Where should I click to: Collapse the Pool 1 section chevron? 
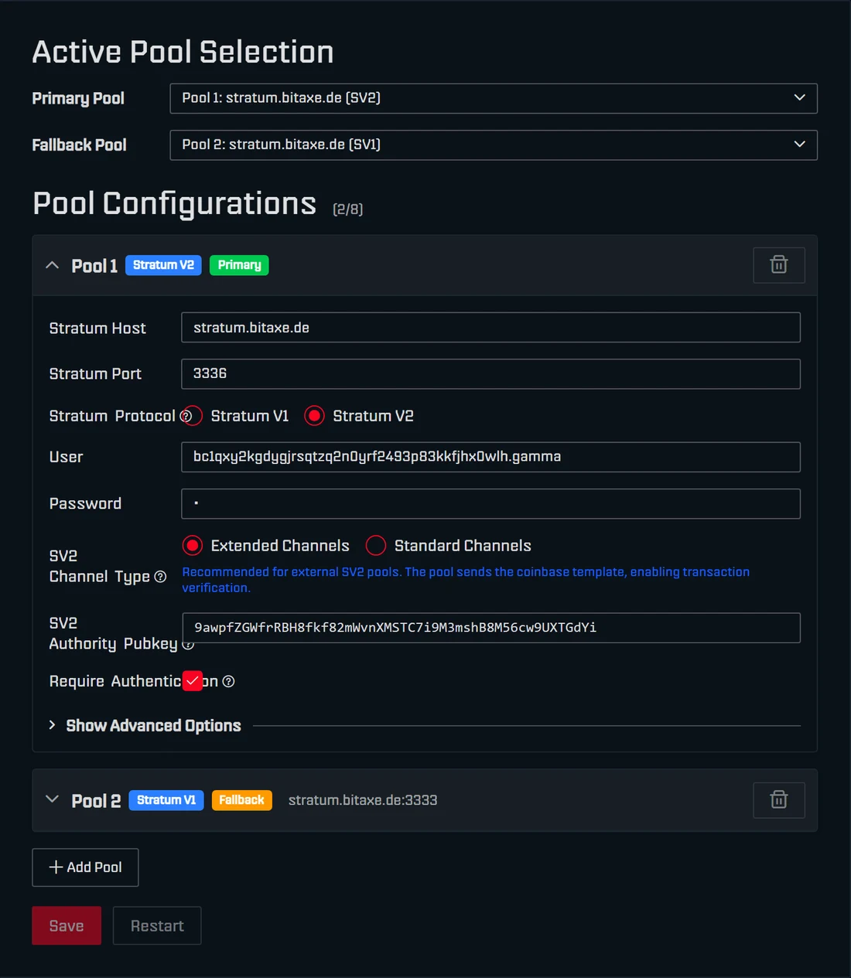[x=53, y=265]
